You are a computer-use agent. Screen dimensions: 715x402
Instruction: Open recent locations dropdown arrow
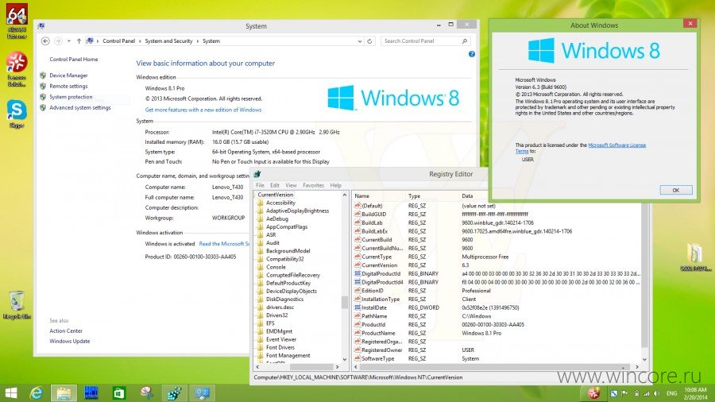pos(69,41)
